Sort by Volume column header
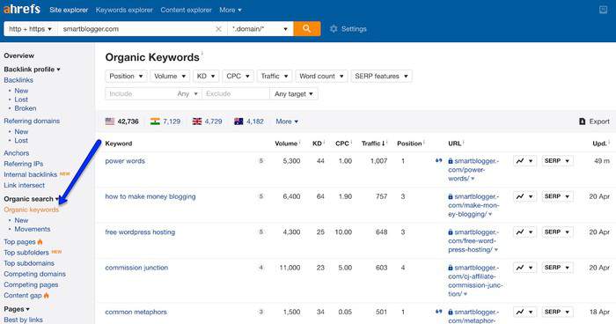 (x=286, y=144)
